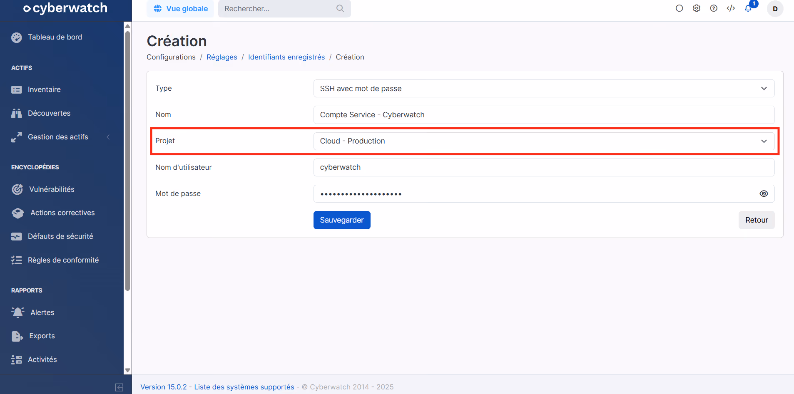Click the Nom field Compte Service - Cyberwatch

coord(544,115)
